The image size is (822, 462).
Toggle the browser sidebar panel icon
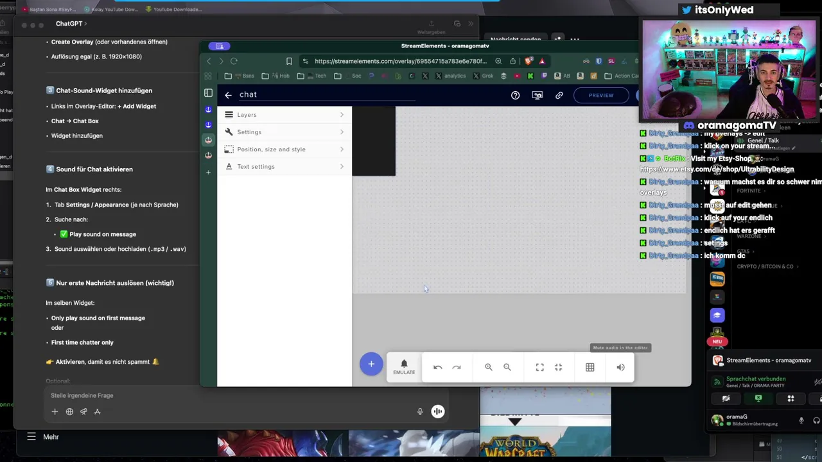(x=208, y=93)
